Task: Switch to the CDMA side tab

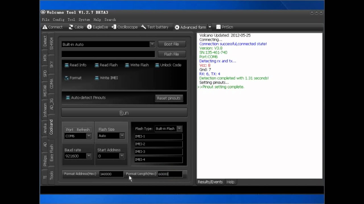Action: pyautogui.click(x=51, y=84)
